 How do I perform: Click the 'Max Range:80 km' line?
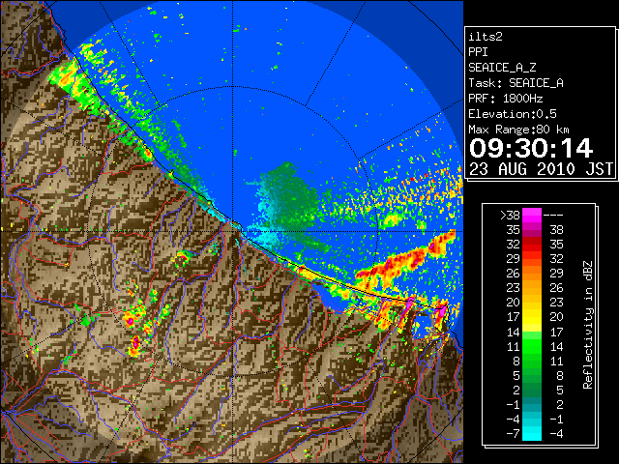[518, 130]
